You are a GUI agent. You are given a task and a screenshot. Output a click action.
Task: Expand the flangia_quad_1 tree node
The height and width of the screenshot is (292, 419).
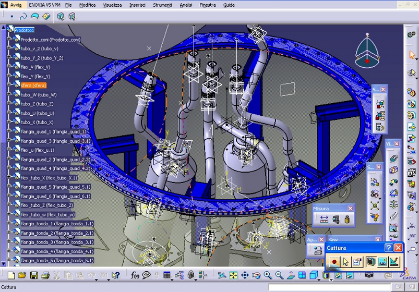pyautogui.click(x=9, y=131)
